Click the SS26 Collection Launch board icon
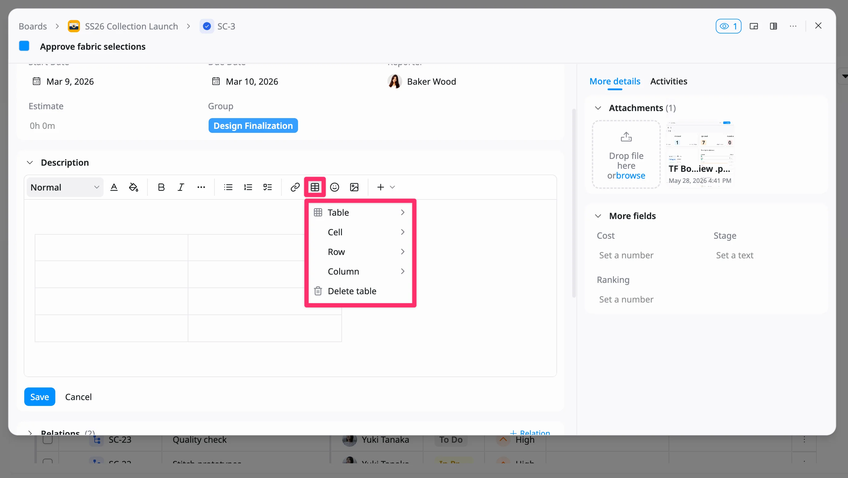Screen dimensions: 848x478 (74, 26)
